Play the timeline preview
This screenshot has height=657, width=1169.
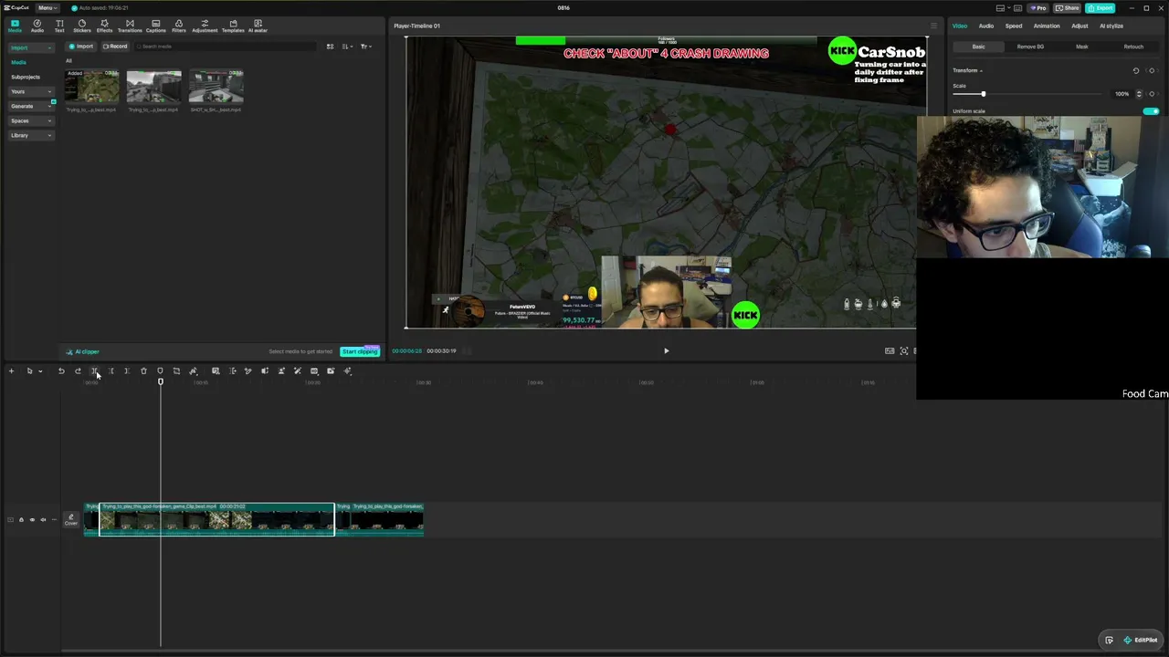coord(666,351)
